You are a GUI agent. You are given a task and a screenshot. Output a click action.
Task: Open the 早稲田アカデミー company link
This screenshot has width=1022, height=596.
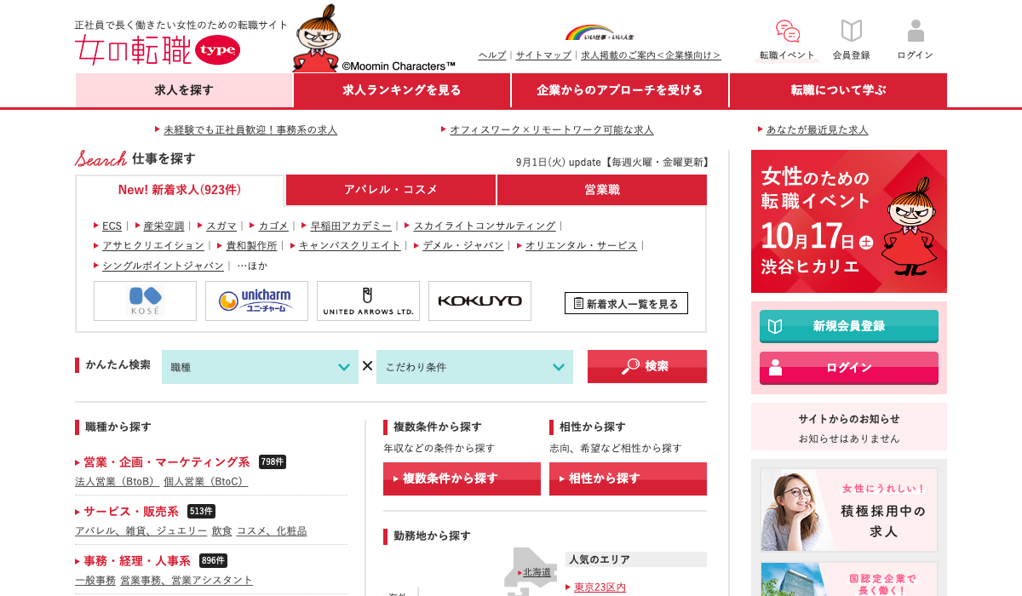pyautogui.click(x=351, y=226)
